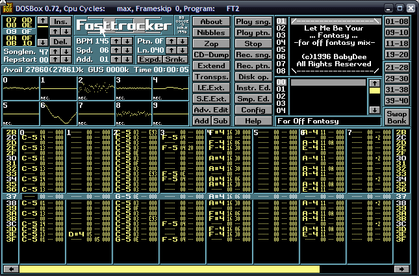Decrease the Spd. value with down arrow
Screen dimensions: 419x276
point(127,50)
